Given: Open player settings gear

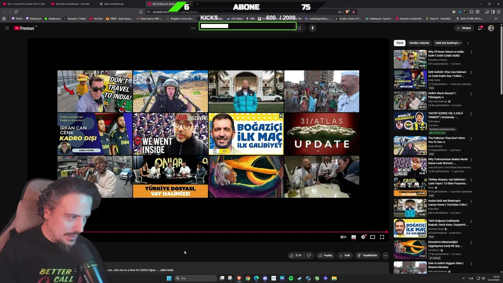Looking at the screenshot, I should [x=363, y=237].
